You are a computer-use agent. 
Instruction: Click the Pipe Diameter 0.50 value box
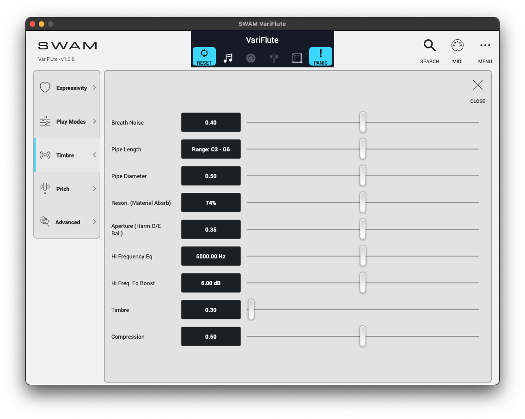[x=211, y=176]
